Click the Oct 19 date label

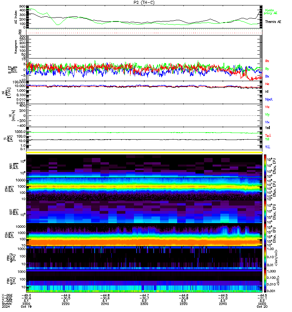tap(26, 307)
